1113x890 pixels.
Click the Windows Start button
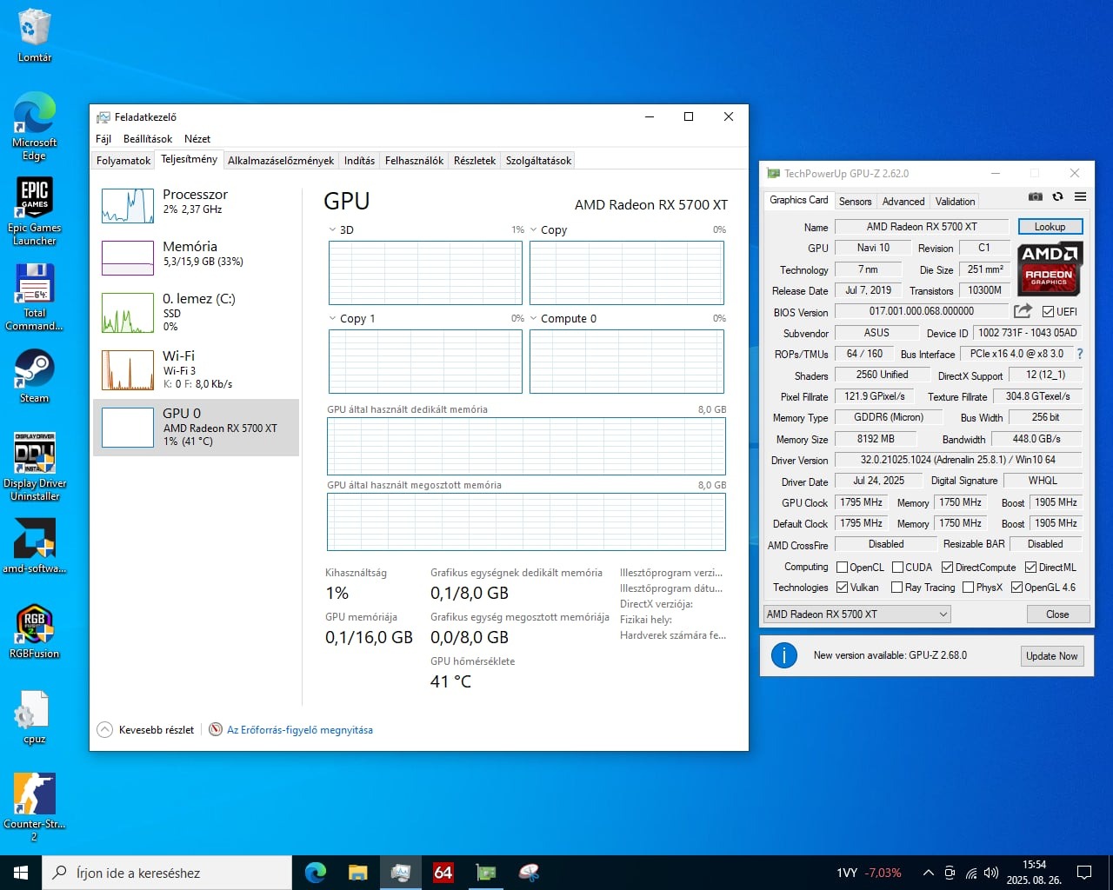[x=21, y=873]
